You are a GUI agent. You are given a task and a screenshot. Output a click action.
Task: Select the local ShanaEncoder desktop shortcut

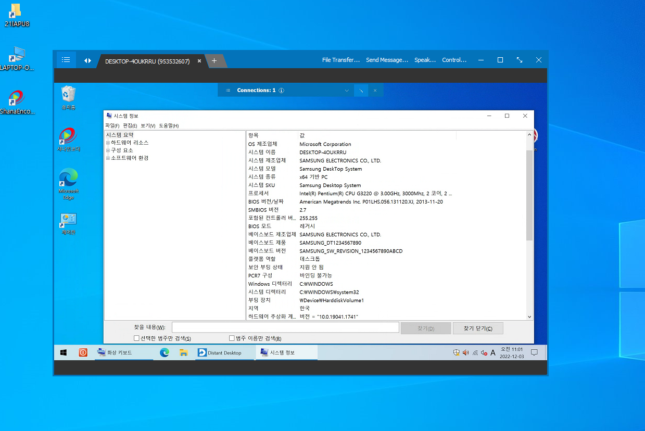point(16,103)
